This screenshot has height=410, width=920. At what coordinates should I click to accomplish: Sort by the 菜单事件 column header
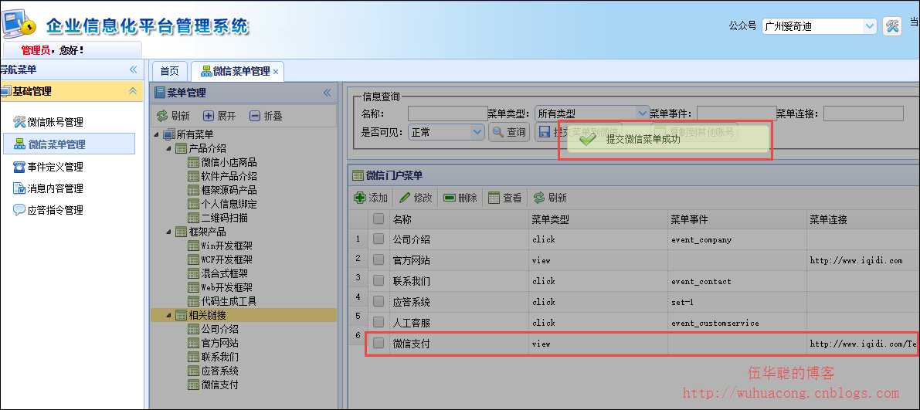(x=737, y=219)
